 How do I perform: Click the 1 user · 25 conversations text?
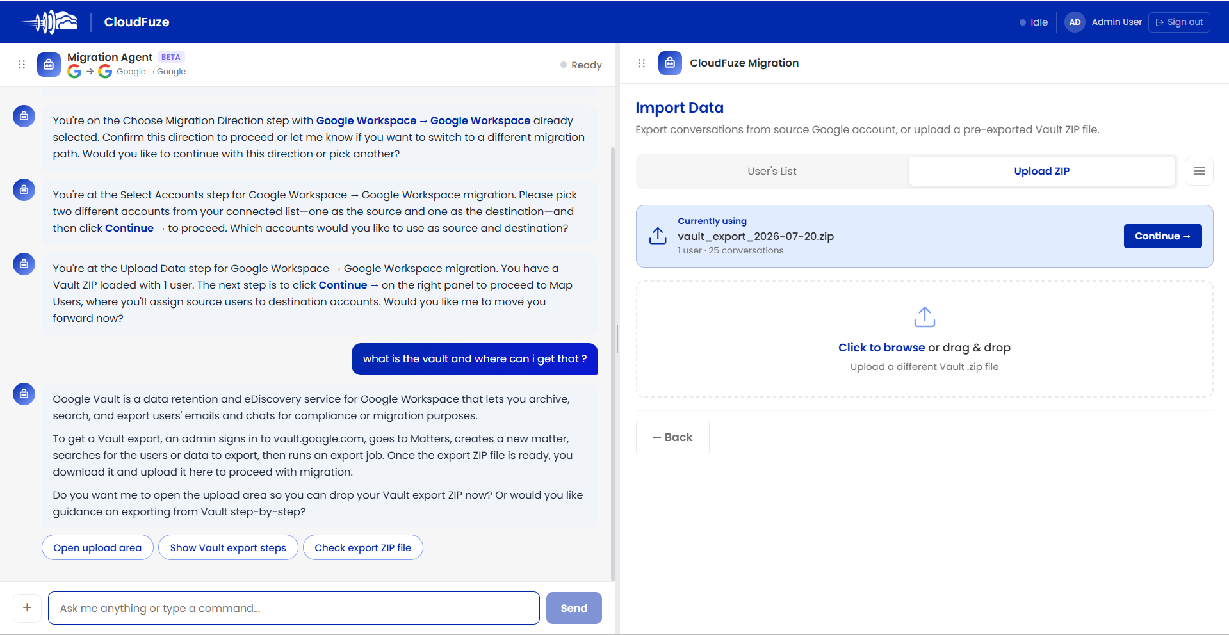(731, 250)
